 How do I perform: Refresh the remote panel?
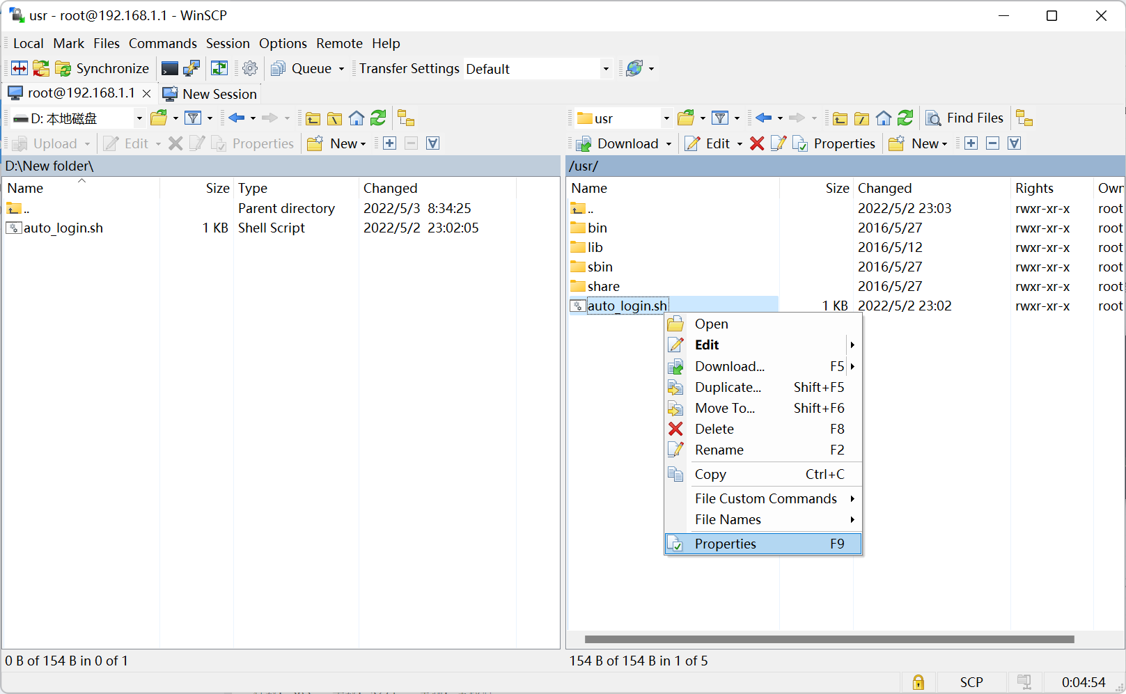tap(905, 118)
